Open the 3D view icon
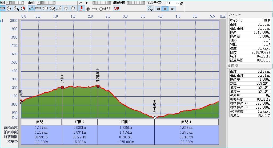Image resolution: width=273 pixels, height=148 pixels. coord(150,9)
